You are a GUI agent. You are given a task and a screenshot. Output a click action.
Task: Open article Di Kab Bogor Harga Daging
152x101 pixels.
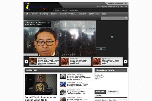click(x=111, y=62)
